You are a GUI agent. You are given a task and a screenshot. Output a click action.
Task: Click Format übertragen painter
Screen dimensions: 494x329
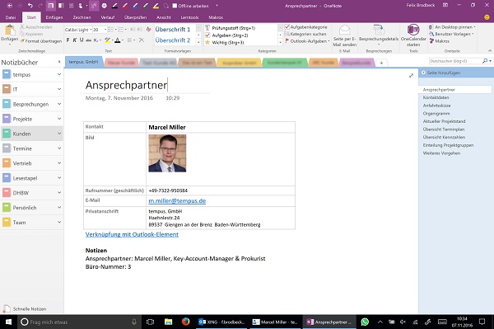(41, 41)
